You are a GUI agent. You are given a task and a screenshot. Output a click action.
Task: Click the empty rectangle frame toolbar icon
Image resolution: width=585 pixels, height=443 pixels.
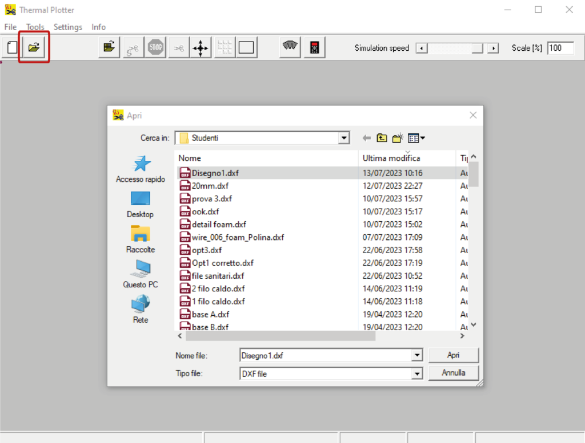pyautogui.click(x=246, y=47)
